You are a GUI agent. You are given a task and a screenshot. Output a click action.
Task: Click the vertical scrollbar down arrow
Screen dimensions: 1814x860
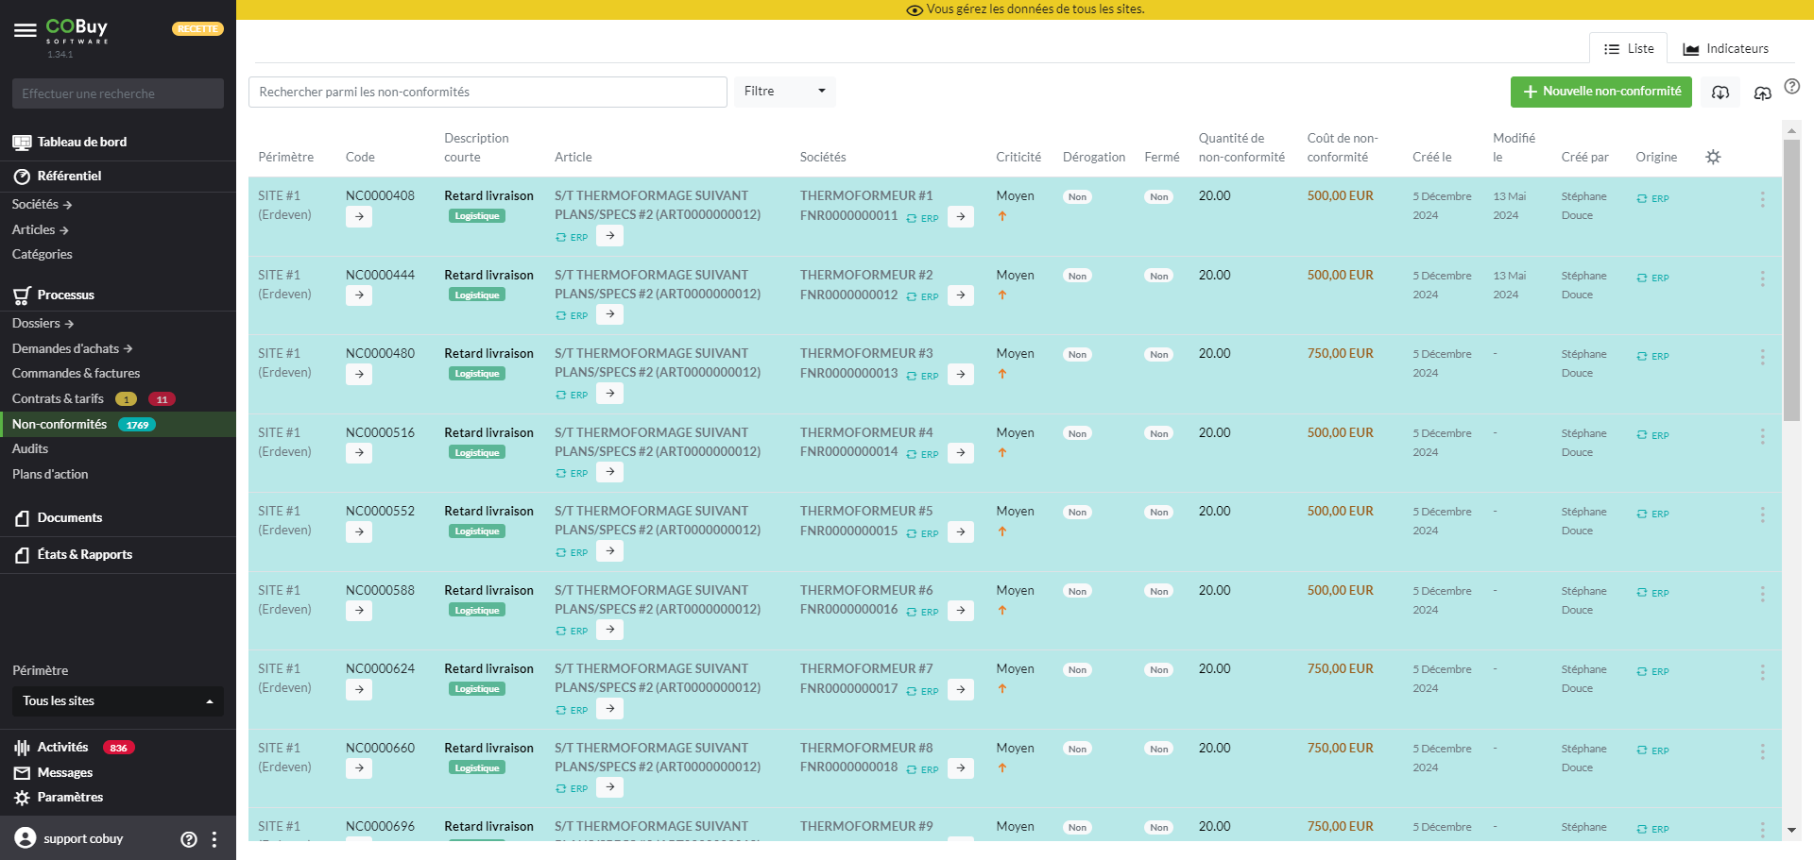(x=1791, y=830)
